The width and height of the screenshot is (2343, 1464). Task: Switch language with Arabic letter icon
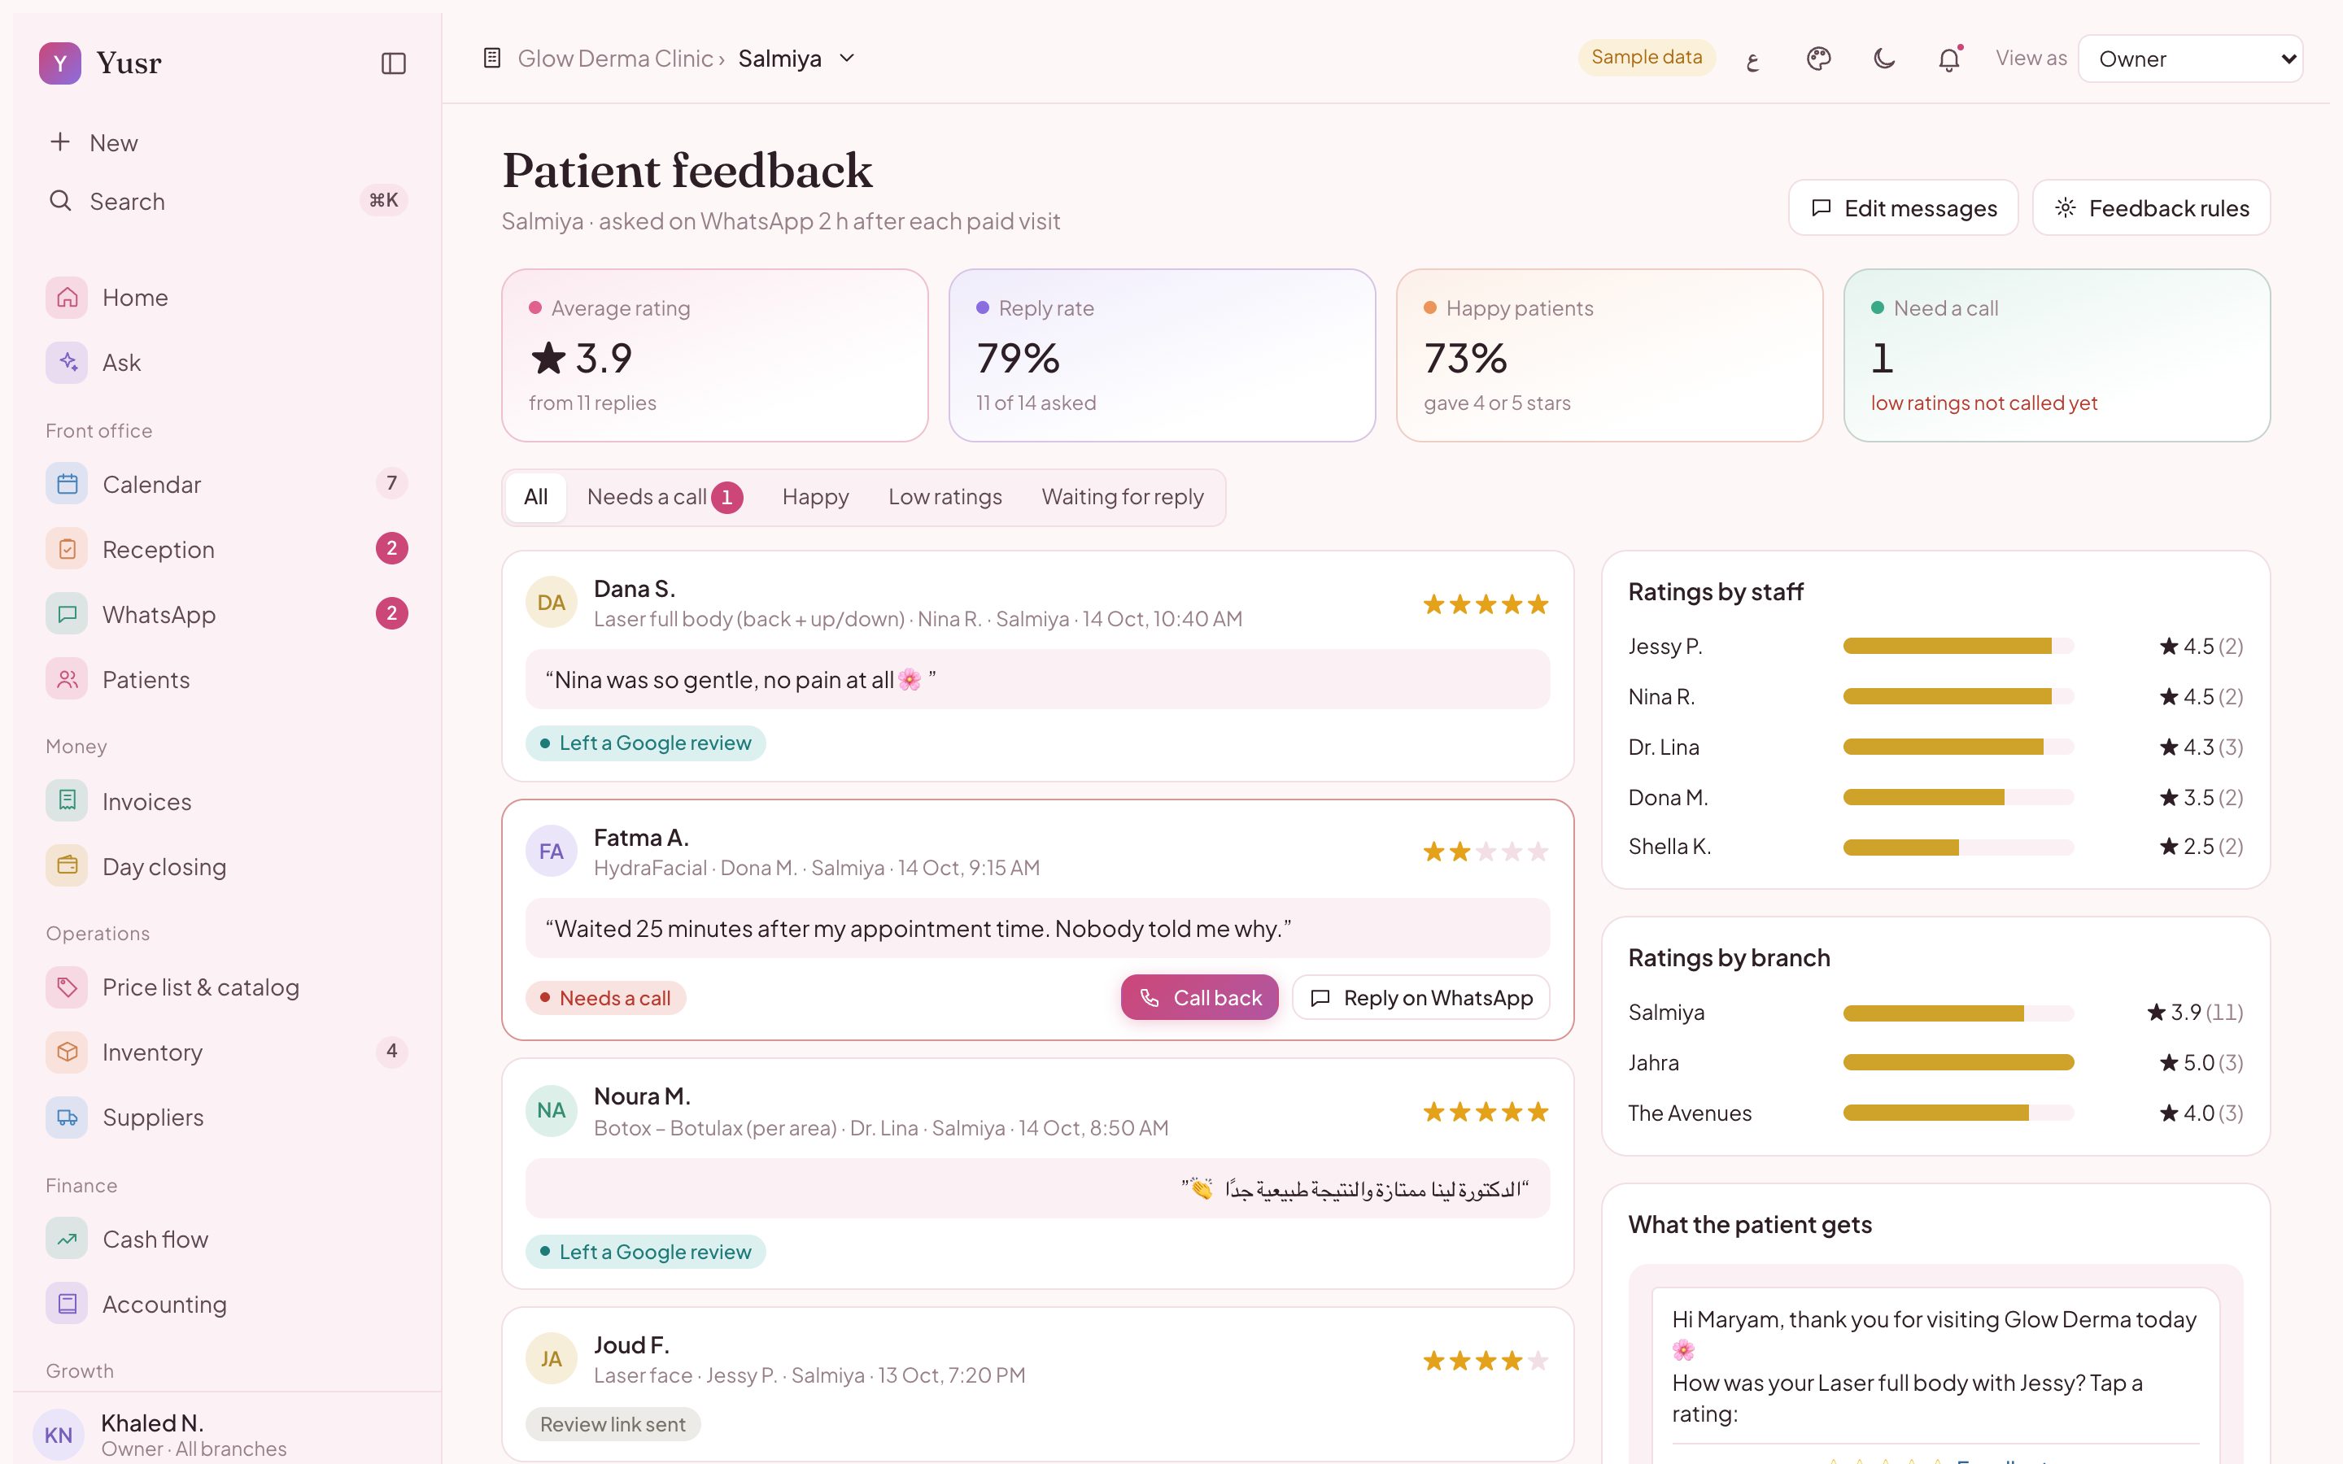pos(1752,59)
